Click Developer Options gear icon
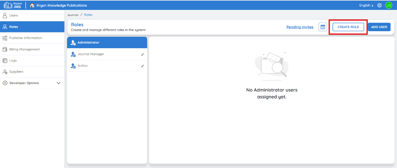 coord(5,83)
